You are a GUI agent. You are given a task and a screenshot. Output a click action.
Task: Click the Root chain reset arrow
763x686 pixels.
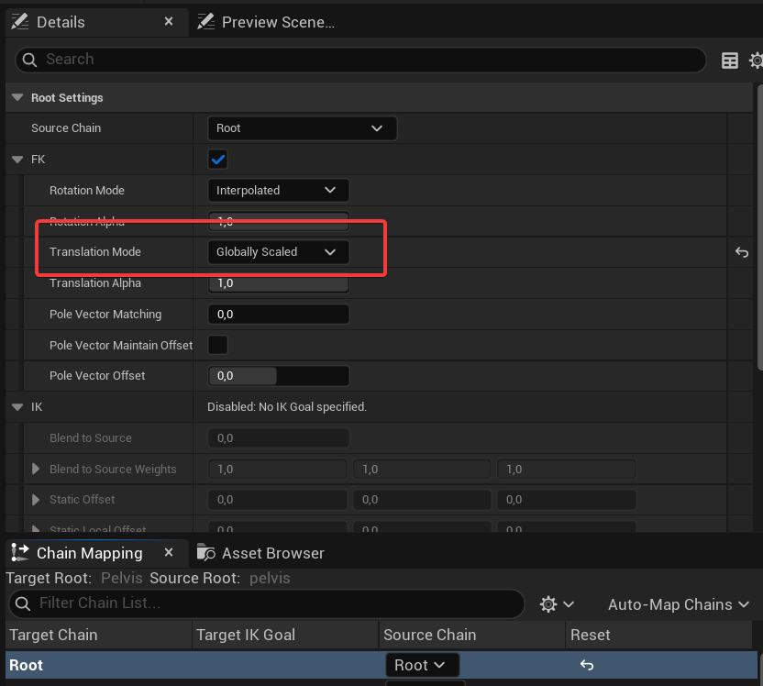coord(587,665)
